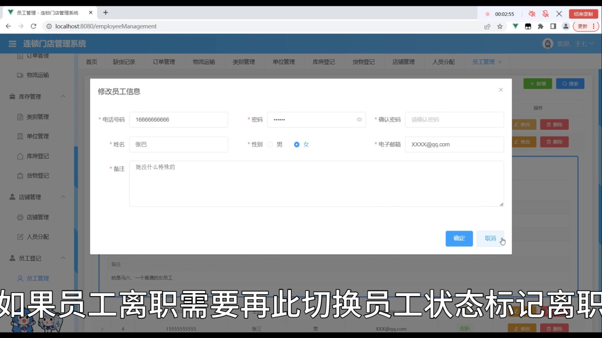
Task: Click the Vue devtools extension icon
Action: pos(515,26)
